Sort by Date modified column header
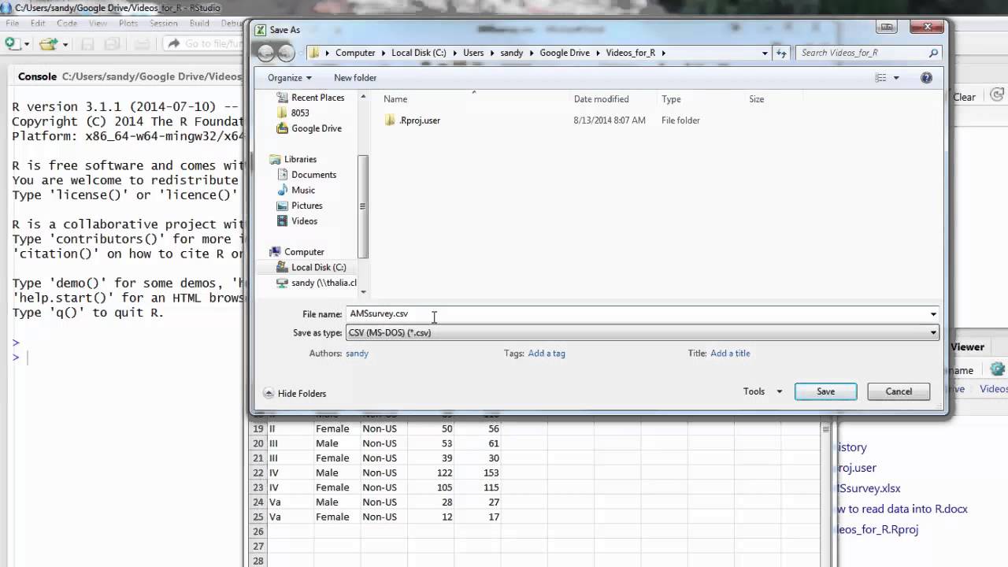Screen dimensions: 1008x567 [x=601, y=99]
